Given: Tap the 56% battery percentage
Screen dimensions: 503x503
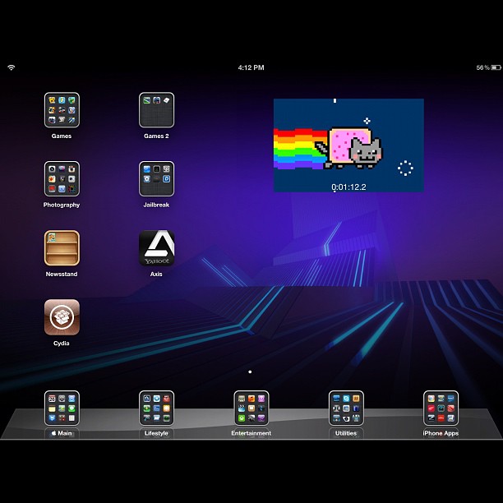Looking at the screenshot, I should 482,67.
